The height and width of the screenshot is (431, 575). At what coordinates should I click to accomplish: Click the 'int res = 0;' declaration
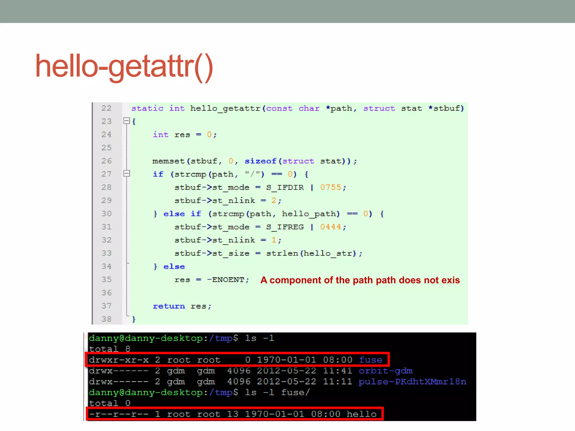185,135
